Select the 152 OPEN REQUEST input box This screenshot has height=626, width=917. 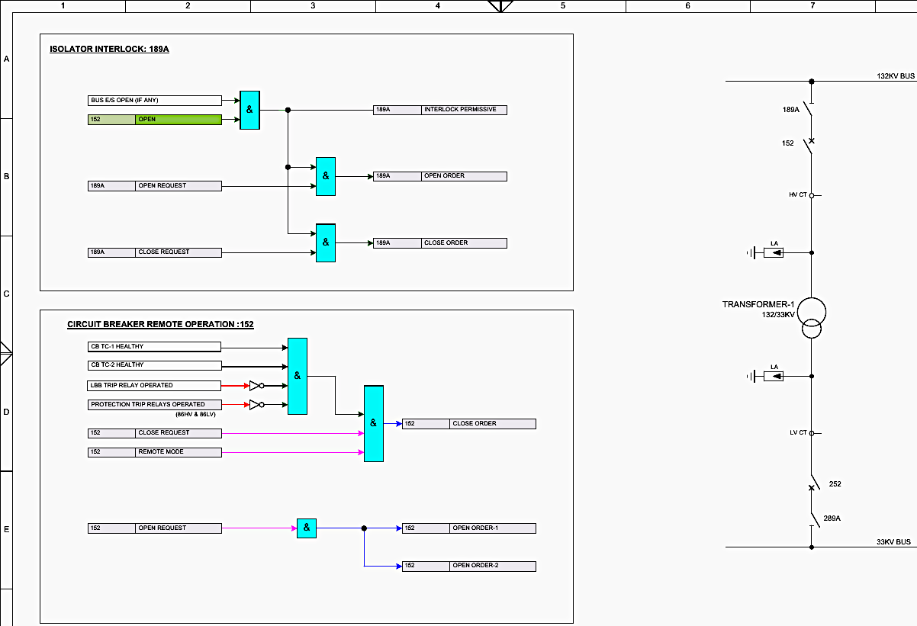coord(155,528)
